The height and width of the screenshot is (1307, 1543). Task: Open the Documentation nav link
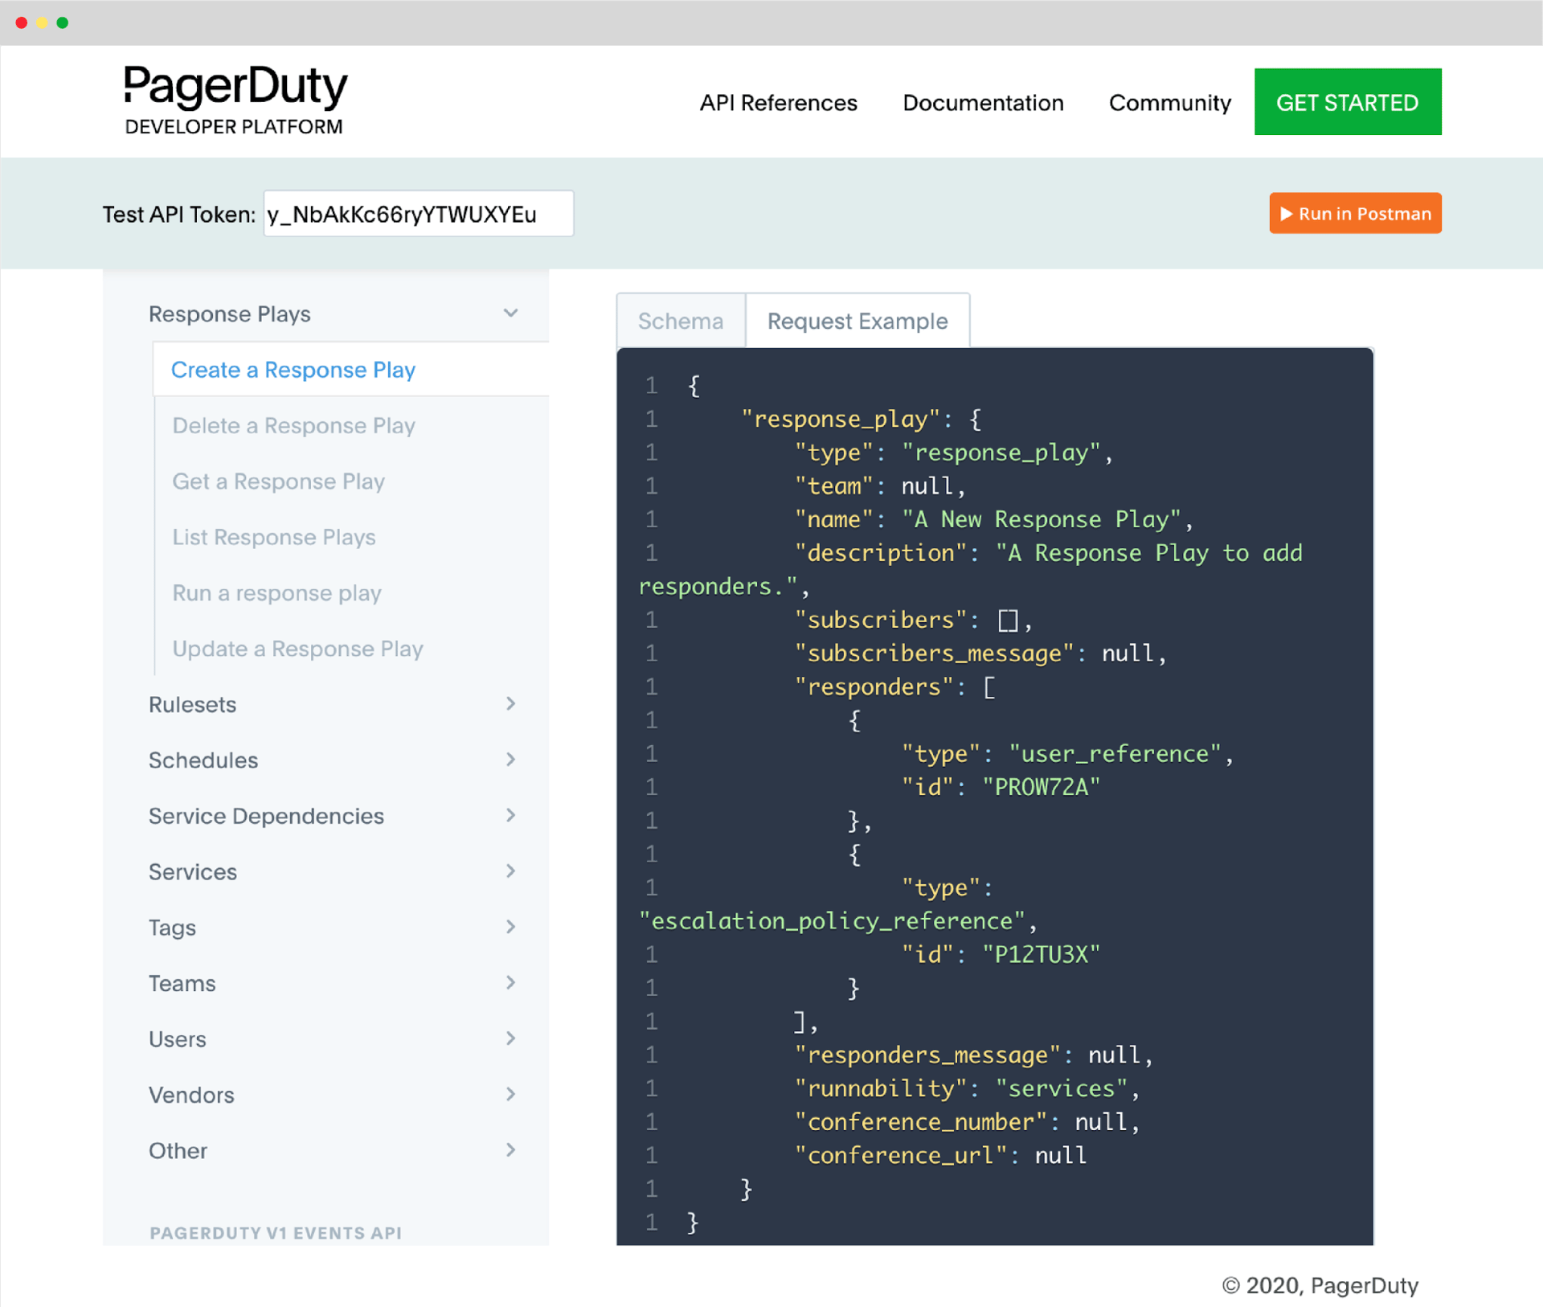coord(982,103)
